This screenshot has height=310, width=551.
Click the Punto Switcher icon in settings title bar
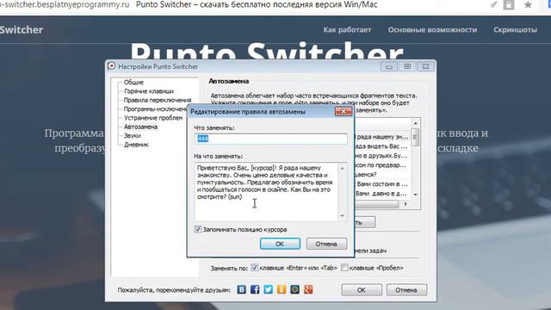(x=112, y=66)
